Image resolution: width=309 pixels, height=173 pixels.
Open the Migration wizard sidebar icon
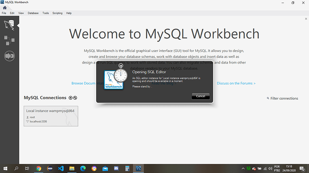pos(9,56)
